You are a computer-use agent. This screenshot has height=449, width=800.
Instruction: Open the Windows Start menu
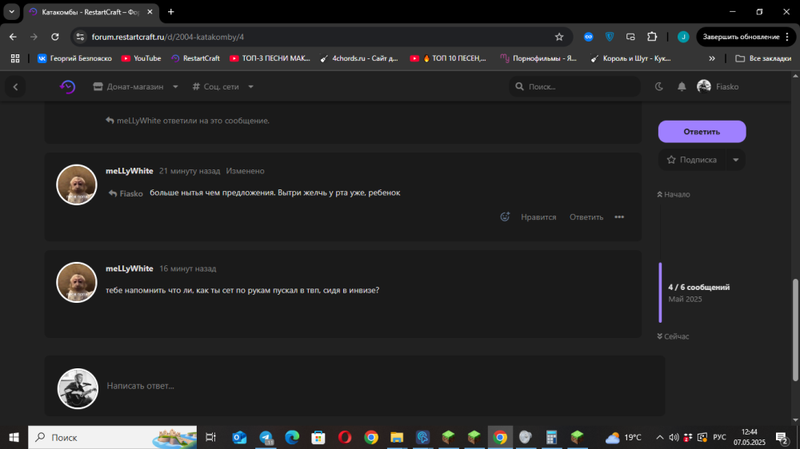tap(14, 437)
